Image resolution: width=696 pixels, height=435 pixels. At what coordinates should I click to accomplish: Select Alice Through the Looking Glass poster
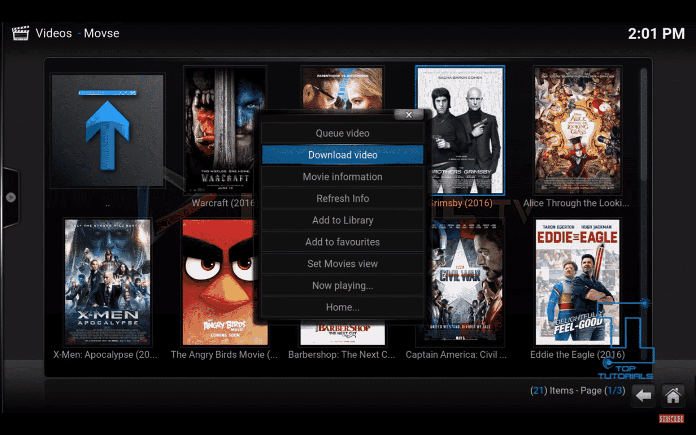coord(578,130)
